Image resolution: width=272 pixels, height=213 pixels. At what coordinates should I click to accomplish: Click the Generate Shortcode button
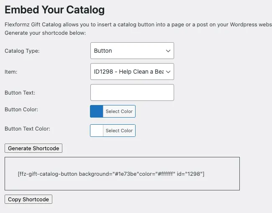click(33, 148)
